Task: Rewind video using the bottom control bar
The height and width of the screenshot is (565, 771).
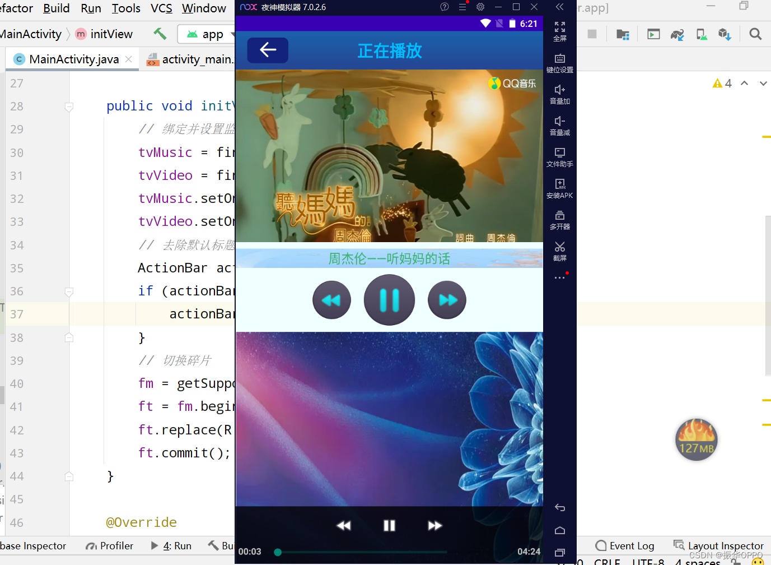Action: [343, 525]
